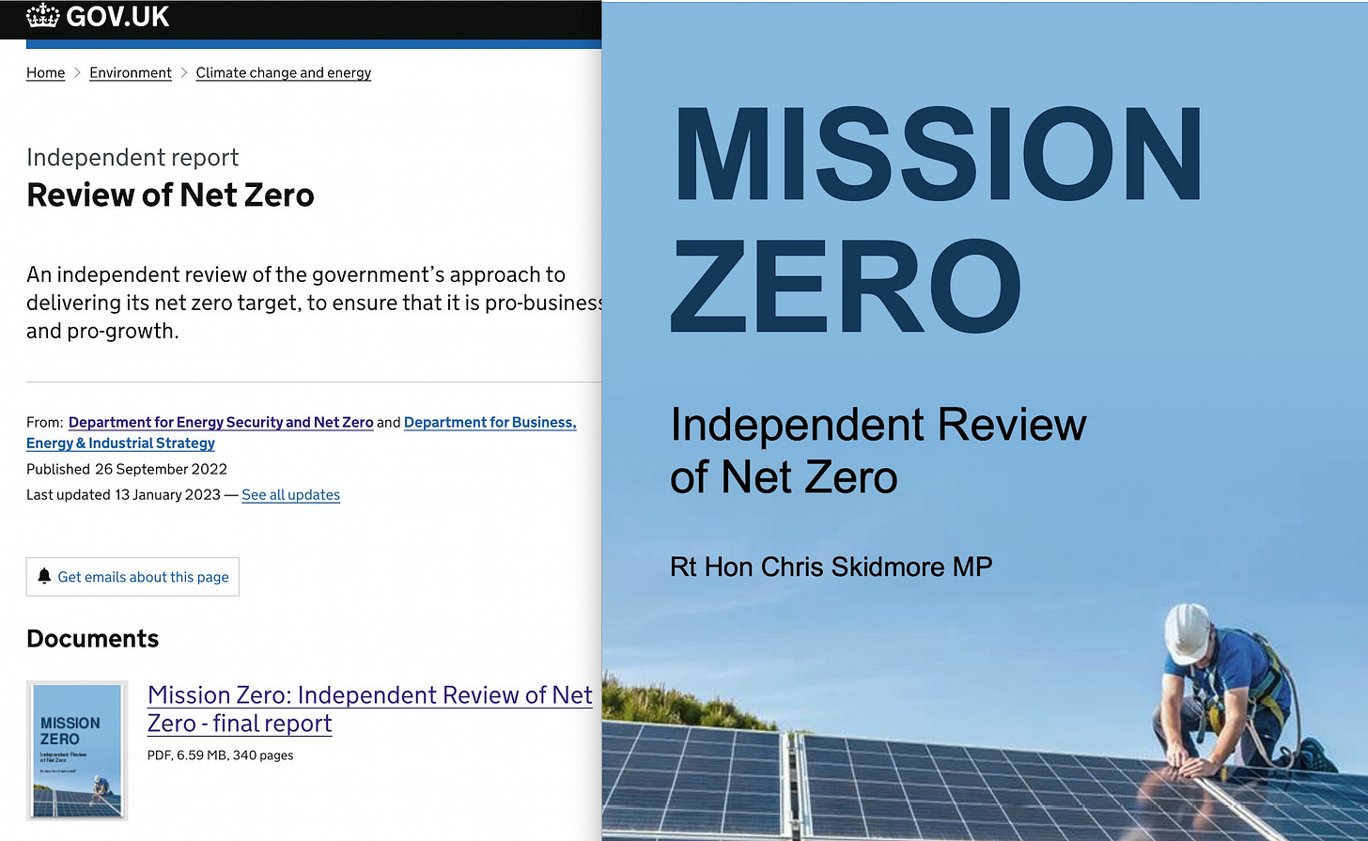Image resolution: width=1368 pixels, height=841 pixels.
Task: Open the Mission Zero PDF thumbnail
Action: pos(77,751)
